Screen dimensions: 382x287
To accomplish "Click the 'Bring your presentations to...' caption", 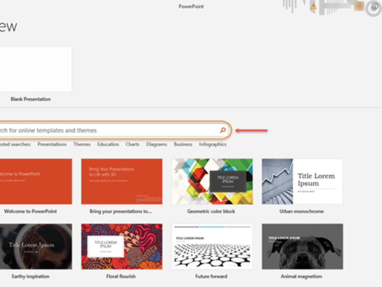I will [x=121, y=211].
